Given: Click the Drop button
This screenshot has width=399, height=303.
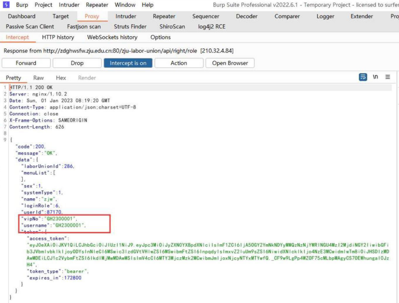Looking at the screenshot, I should click(x=77, y=63).
